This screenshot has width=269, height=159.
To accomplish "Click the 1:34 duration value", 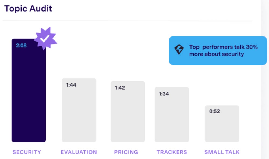I will click(x=164, y=94).
